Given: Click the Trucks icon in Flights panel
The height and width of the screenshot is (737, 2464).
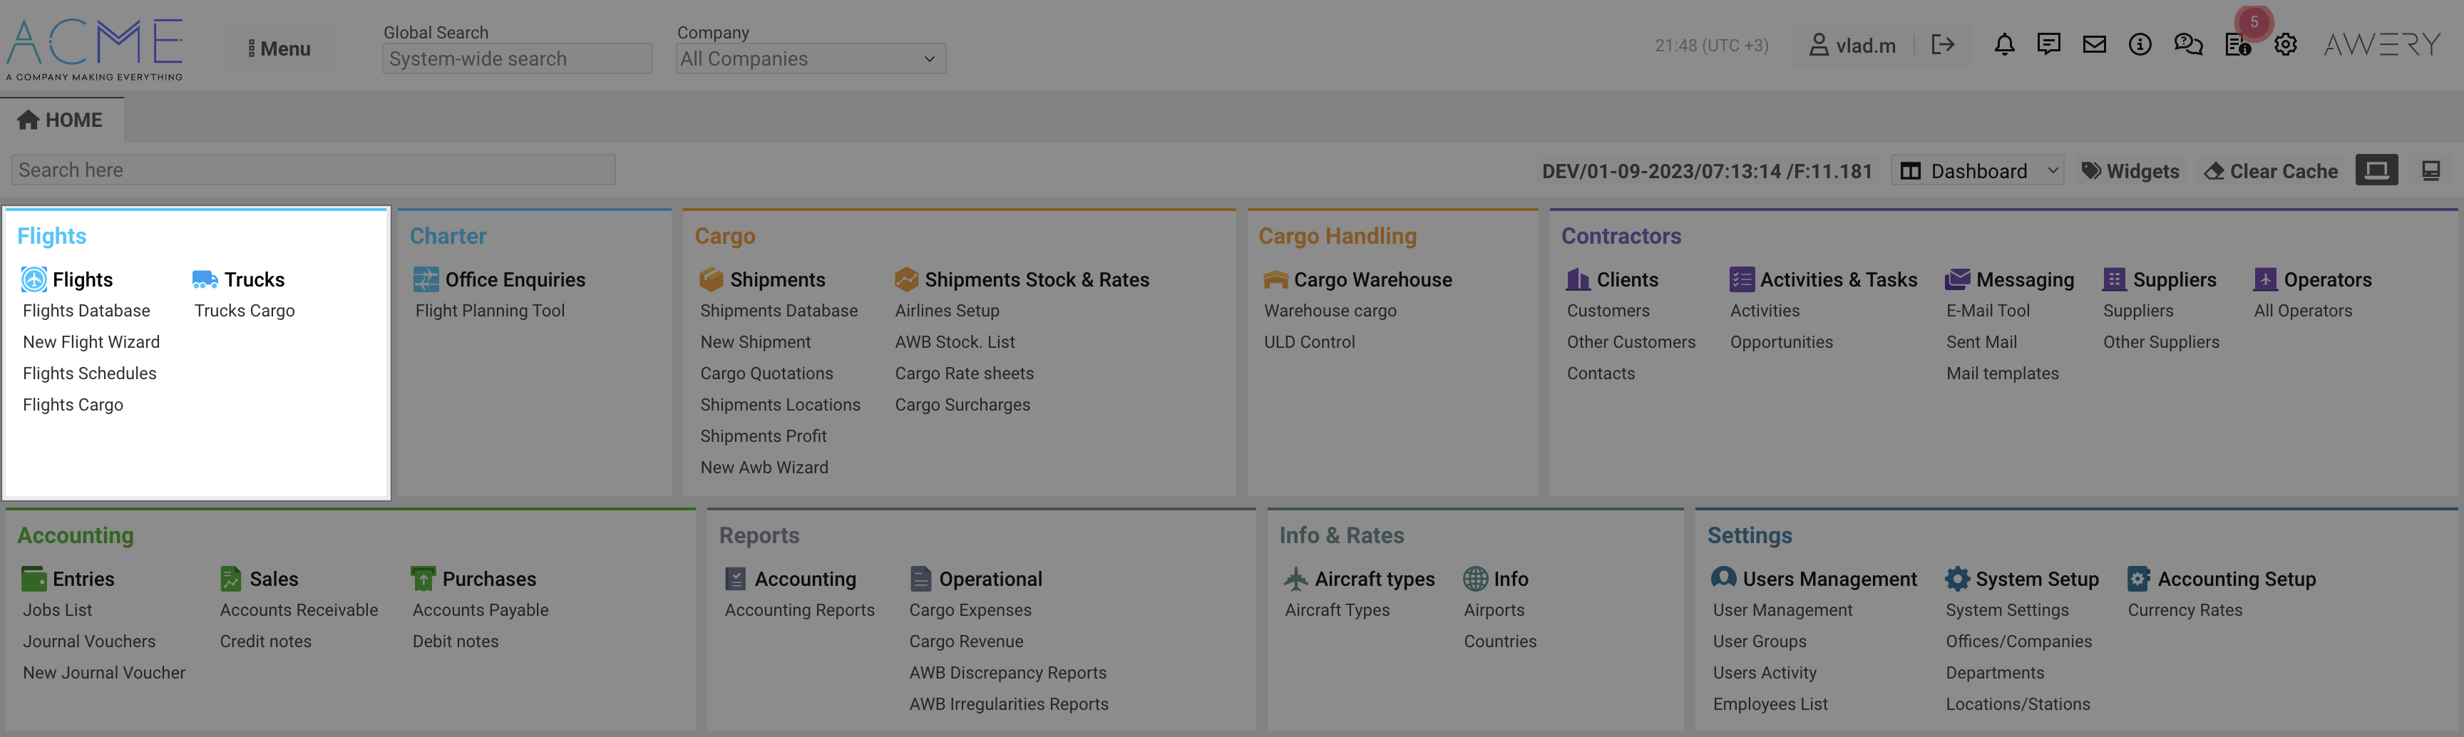Looking at the screenshot, I should [205, 279].
